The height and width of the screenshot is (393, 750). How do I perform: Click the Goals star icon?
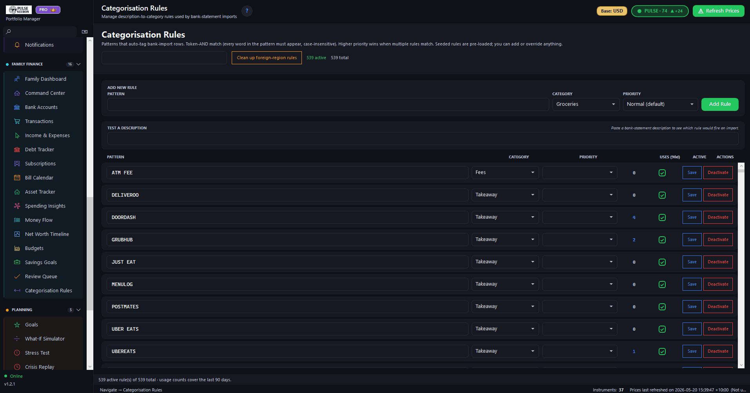pos(17,325)
